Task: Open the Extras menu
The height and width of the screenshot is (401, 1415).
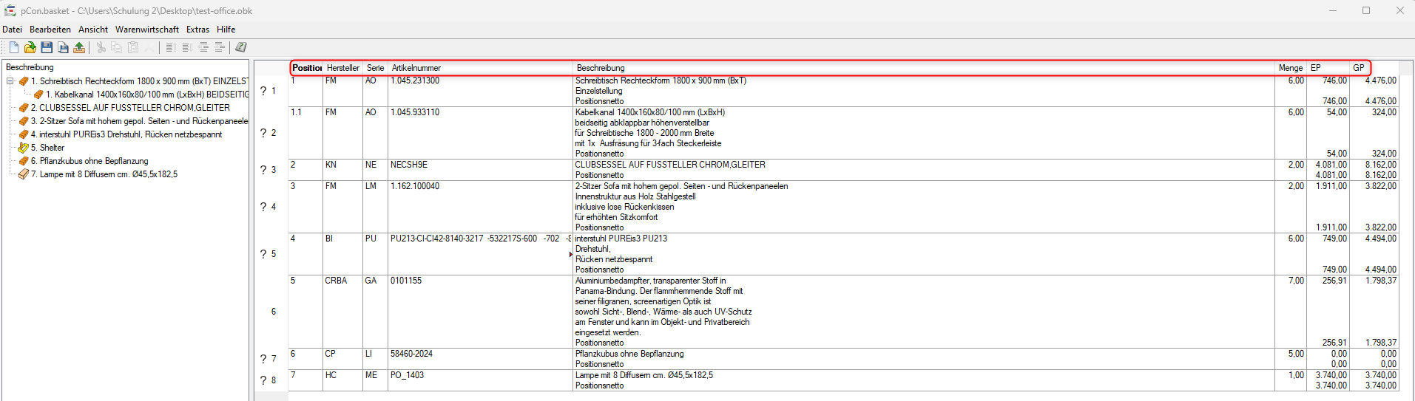Action: (197, 30)
